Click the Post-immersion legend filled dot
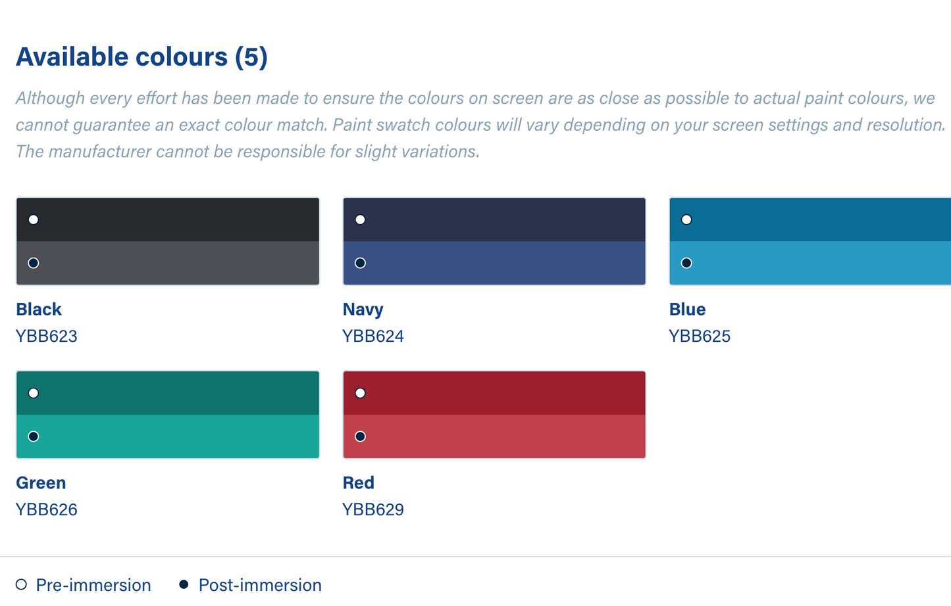Viewport: 951px width, 606px height. coord(184,584)
